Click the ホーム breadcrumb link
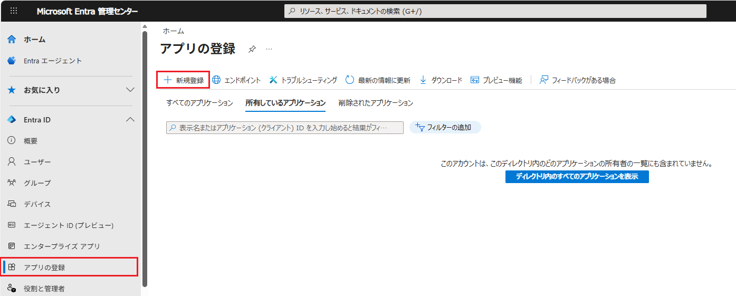Screen dimensions: 736x296 tap(174, 31)
